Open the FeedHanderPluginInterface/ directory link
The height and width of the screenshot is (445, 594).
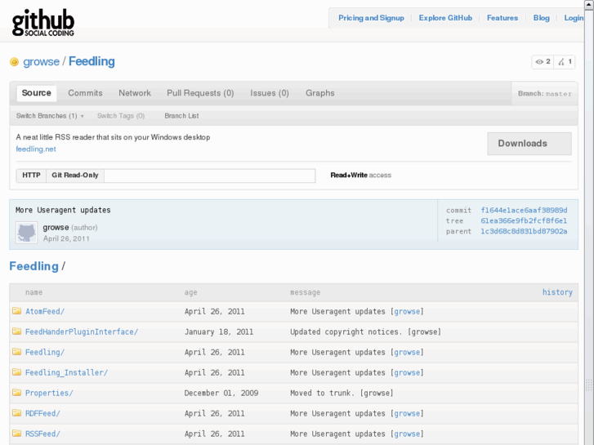tap(82, 332)
